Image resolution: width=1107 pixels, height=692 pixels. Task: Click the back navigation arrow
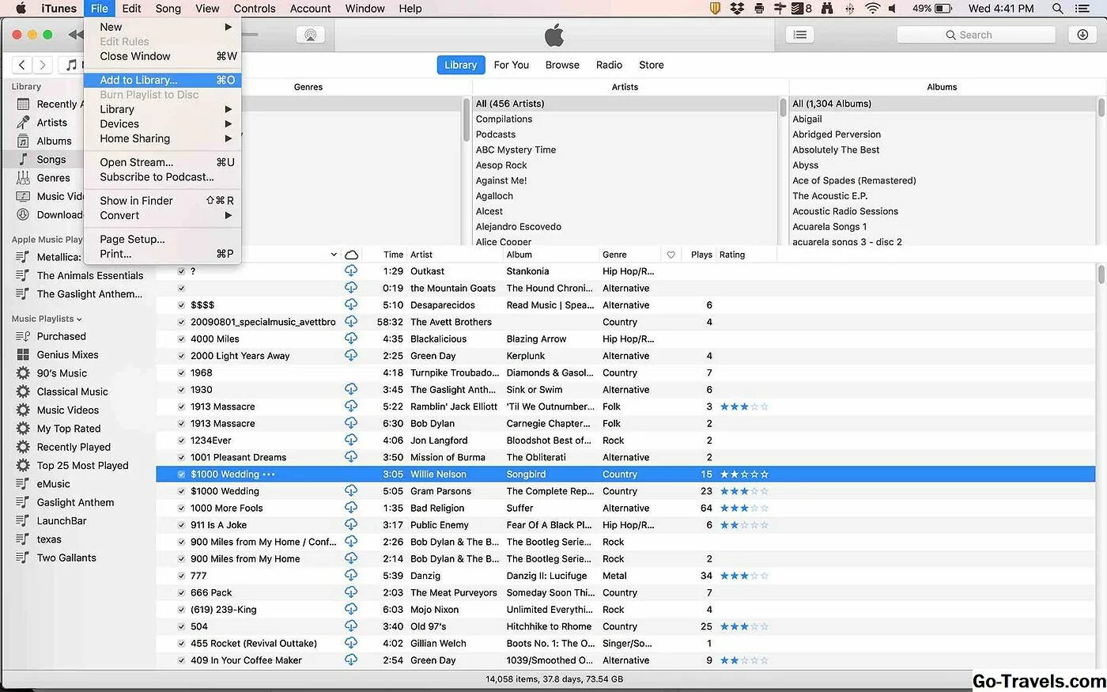22,65
